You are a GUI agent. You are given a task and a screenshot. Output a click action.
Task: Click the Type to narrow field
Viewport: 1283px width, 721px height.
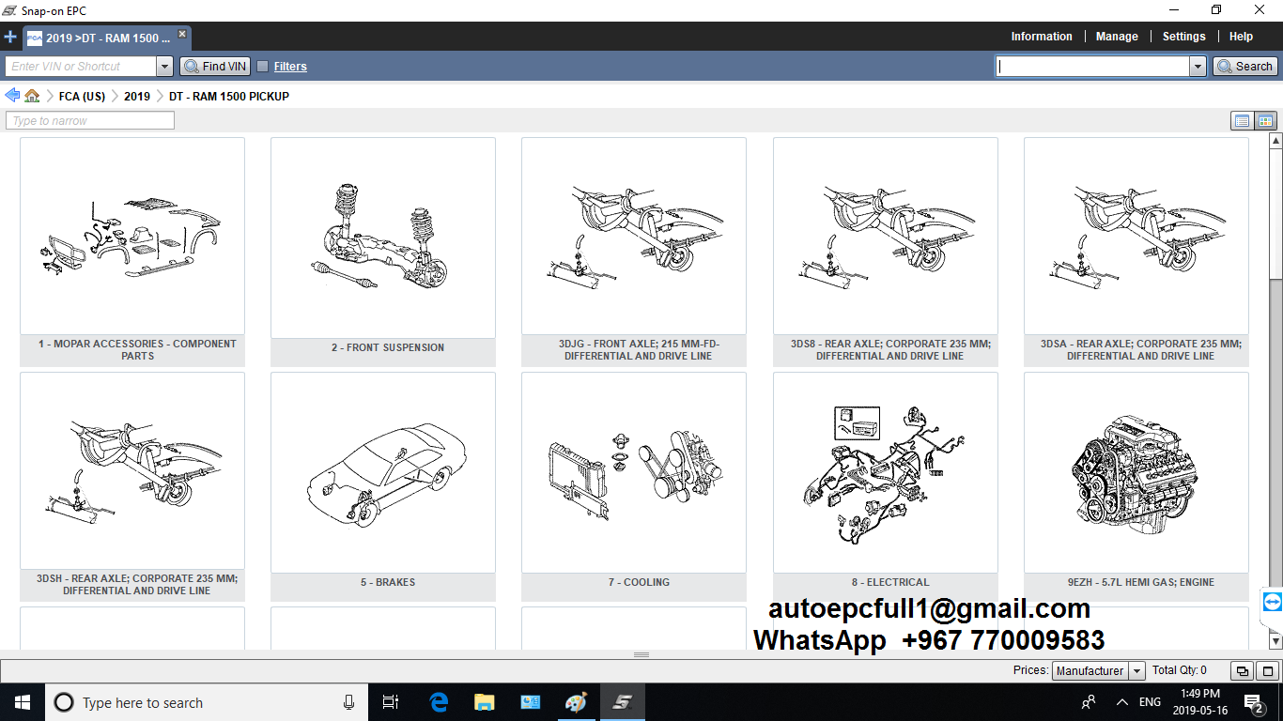tap(90, 121)
